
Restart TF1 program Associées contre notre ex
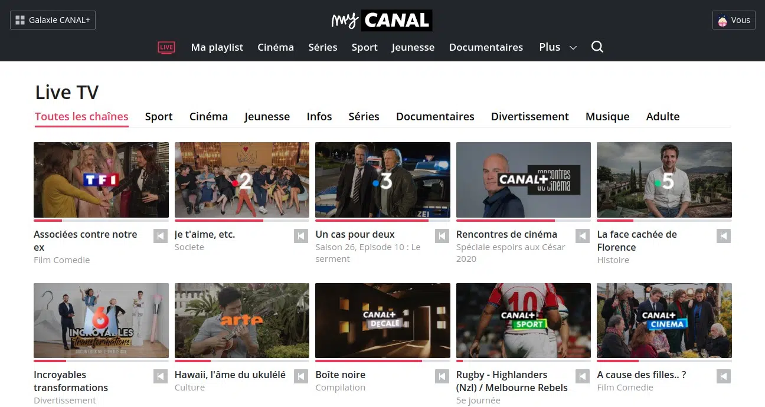[x=160, y=236]
